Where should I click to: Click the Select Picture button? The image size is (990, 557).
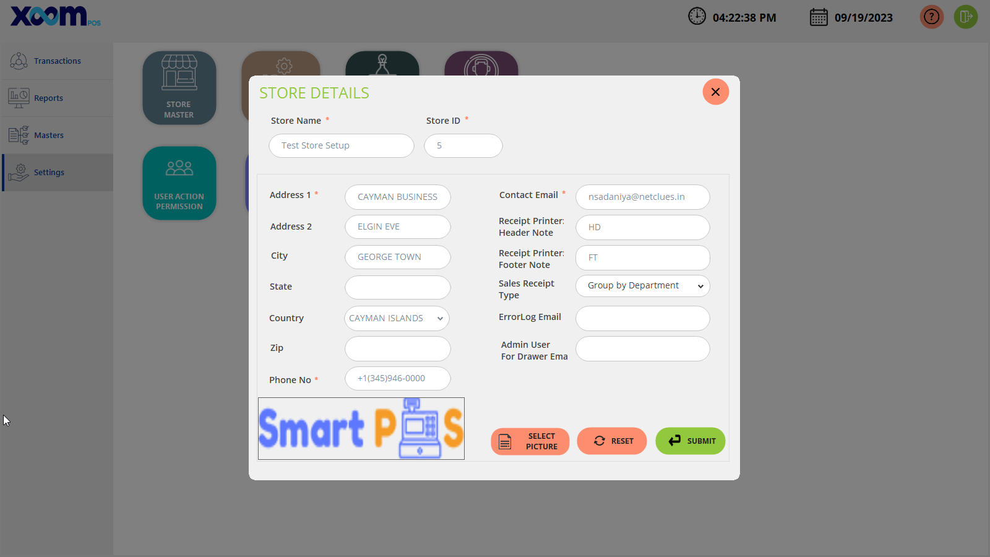tap(530, 441)
